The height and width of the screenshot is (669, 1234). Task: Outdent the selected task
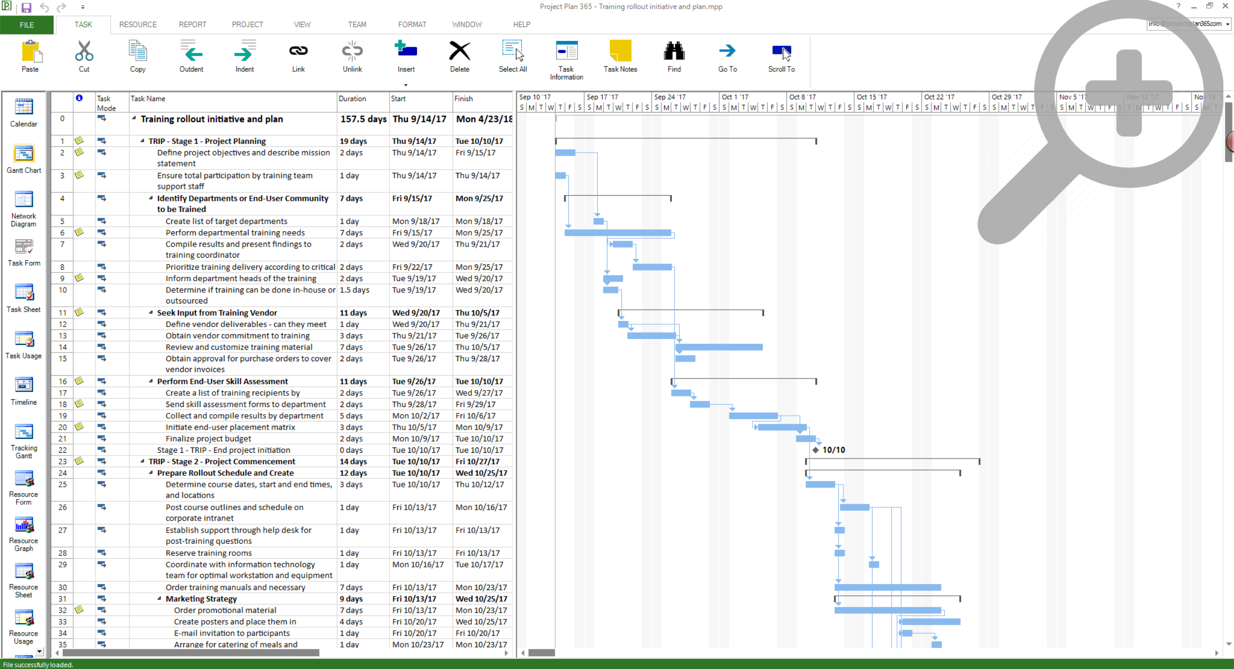coord(191,51)
